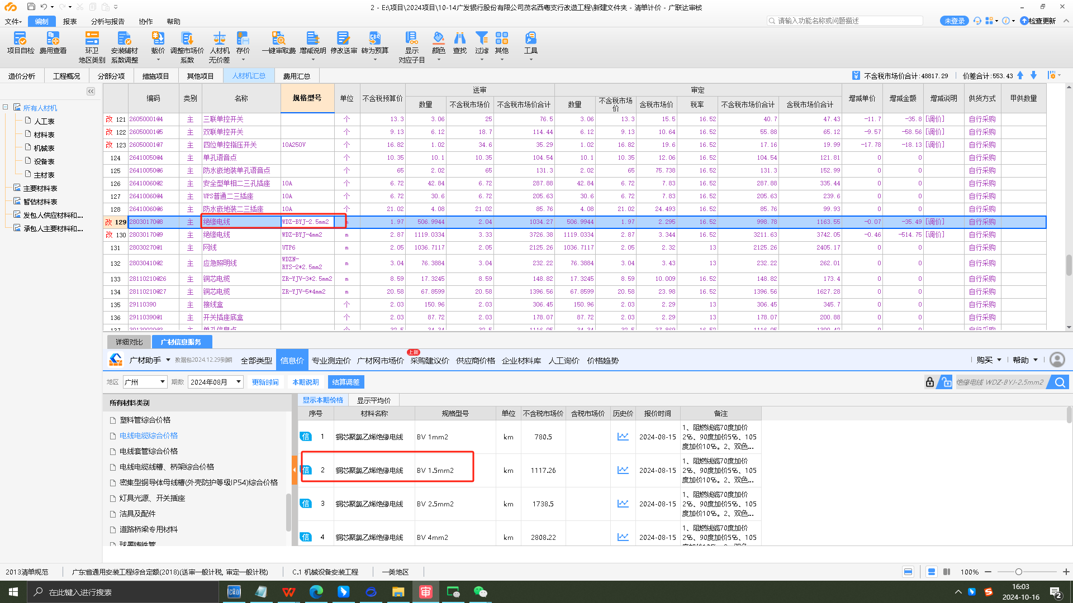The image size is (1073, 603).
Task: Expand the 广材助手 dropdown arrow
Action: click(168, 360)
